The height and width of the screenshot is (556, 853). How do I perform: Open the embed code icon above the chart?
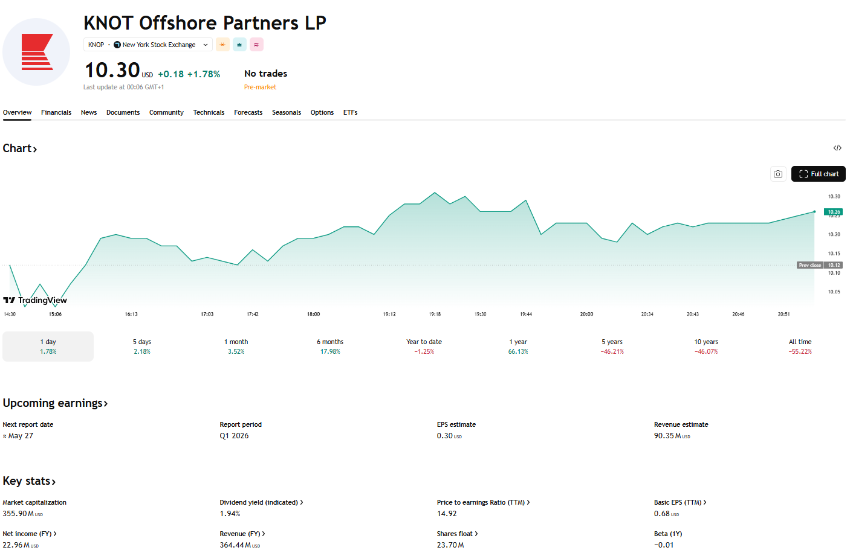[837, 148]
